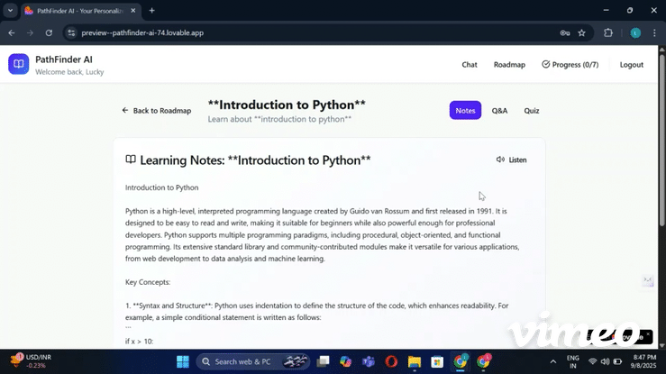The image size is (666, 374).
Task: Open the Roadmap page
Action: click(509, 65)
